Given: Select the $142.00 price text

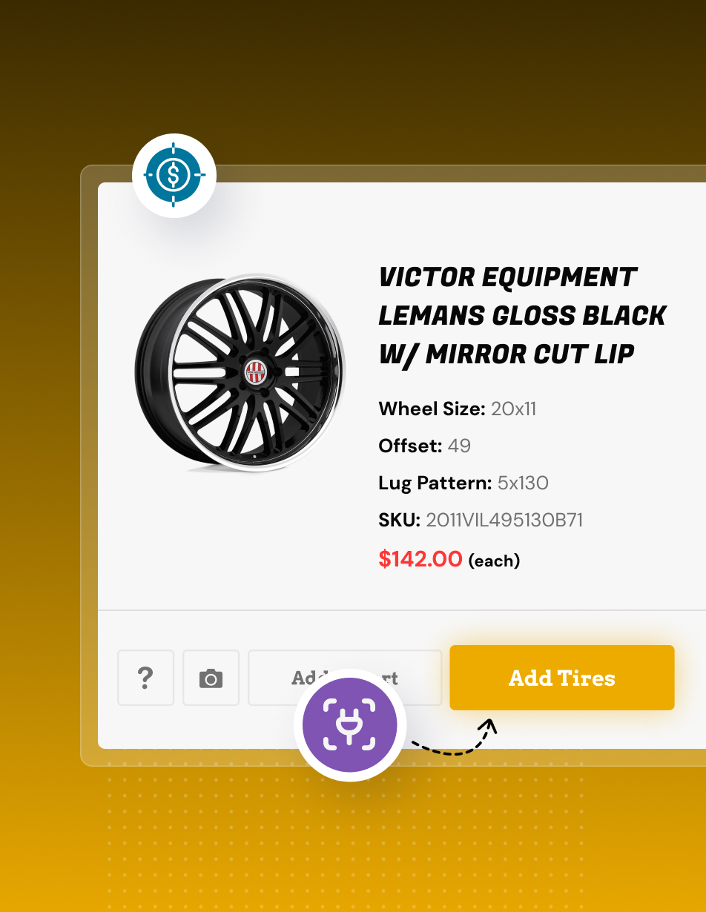Looking at the screenshot, I should [420, 559].
